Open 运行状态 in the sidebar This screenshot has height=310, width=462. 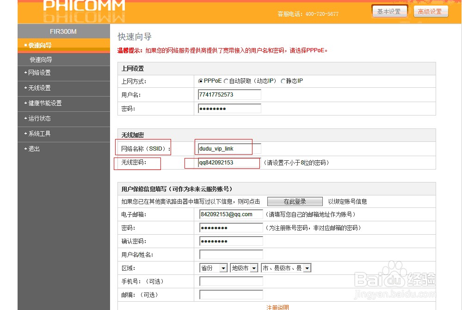tap(39, 119)
